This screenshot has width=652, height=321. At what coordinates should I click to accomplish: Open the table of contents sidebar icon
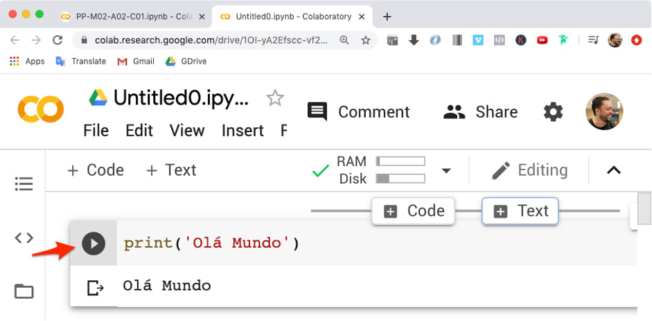pyautogui.click(x=24, y=183)
